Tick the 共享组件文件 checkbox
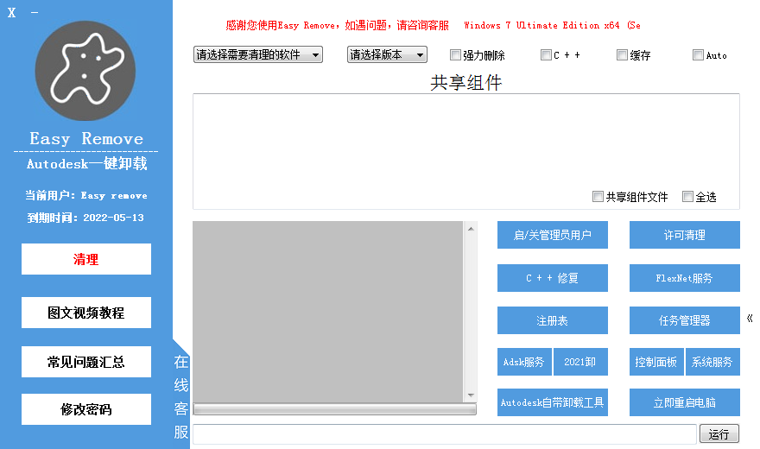Image resolution: width=760 pixels, height=449 pixels. tap(598, 197)
